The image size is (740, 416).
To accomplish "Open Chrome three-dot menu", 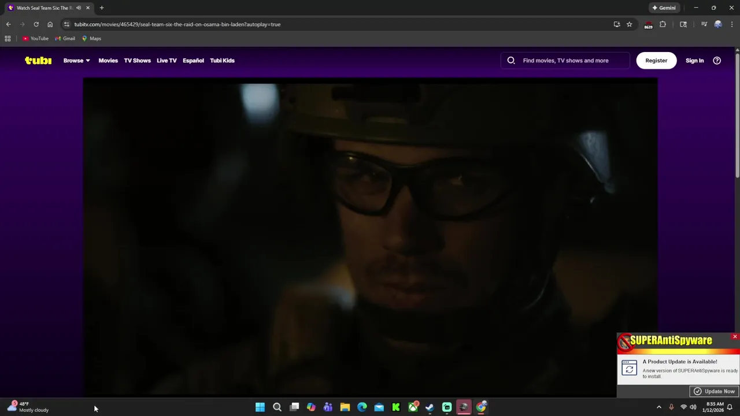I will click(x=732, y=24).
